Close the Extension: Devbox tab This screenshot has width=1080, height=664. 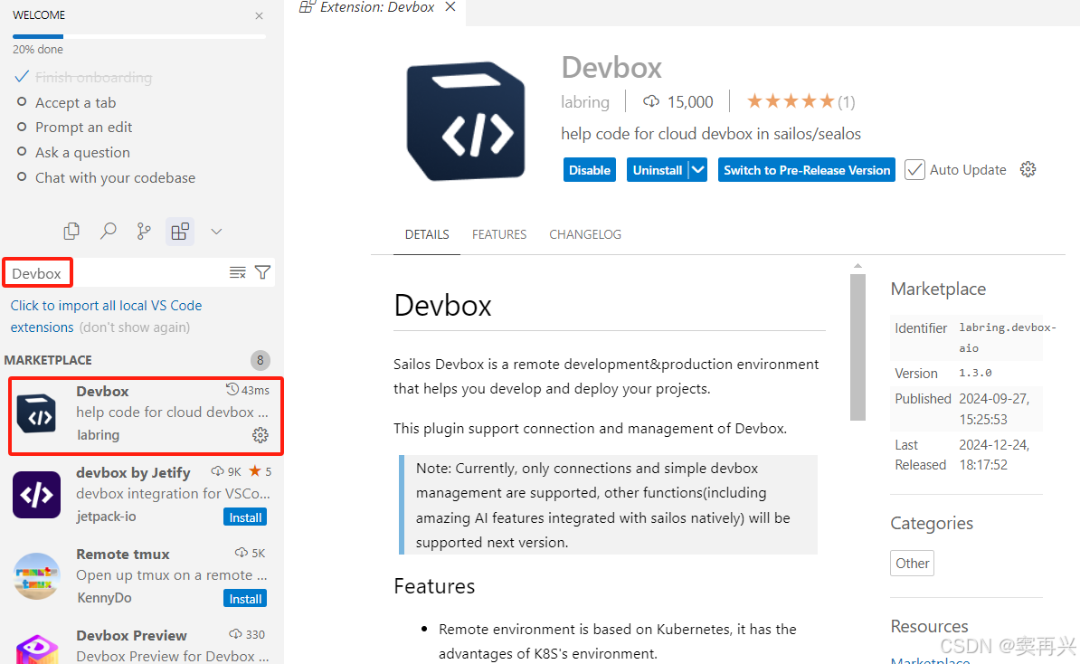tap(450, 7)
